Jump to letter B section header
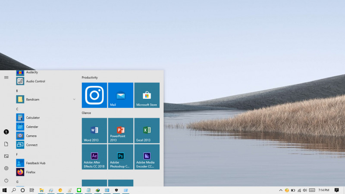This screenshot has width=345, height=194. tap(17, 91)
